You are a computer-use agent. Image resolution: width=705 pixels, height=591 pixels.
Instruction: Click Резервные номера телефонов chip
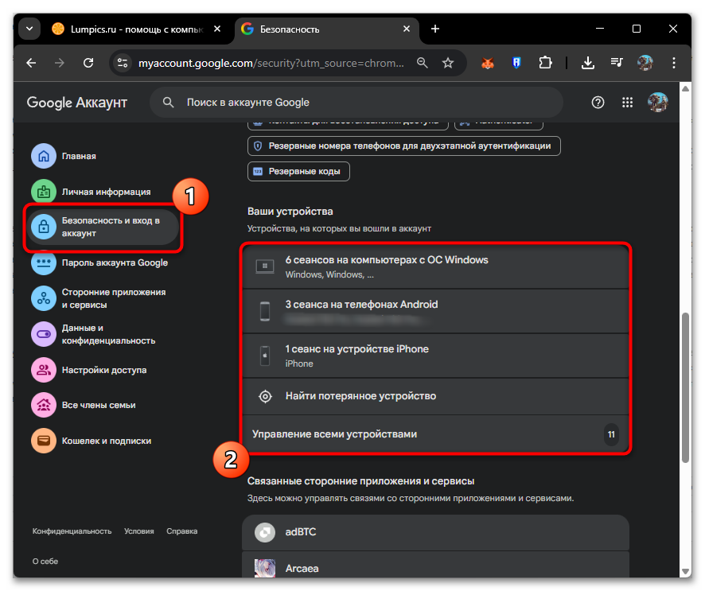click(x=403, y=146)
